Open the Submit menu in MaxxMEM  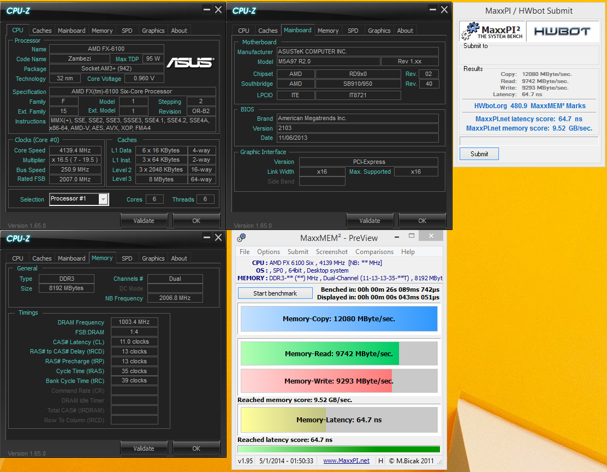click(297, 251)
